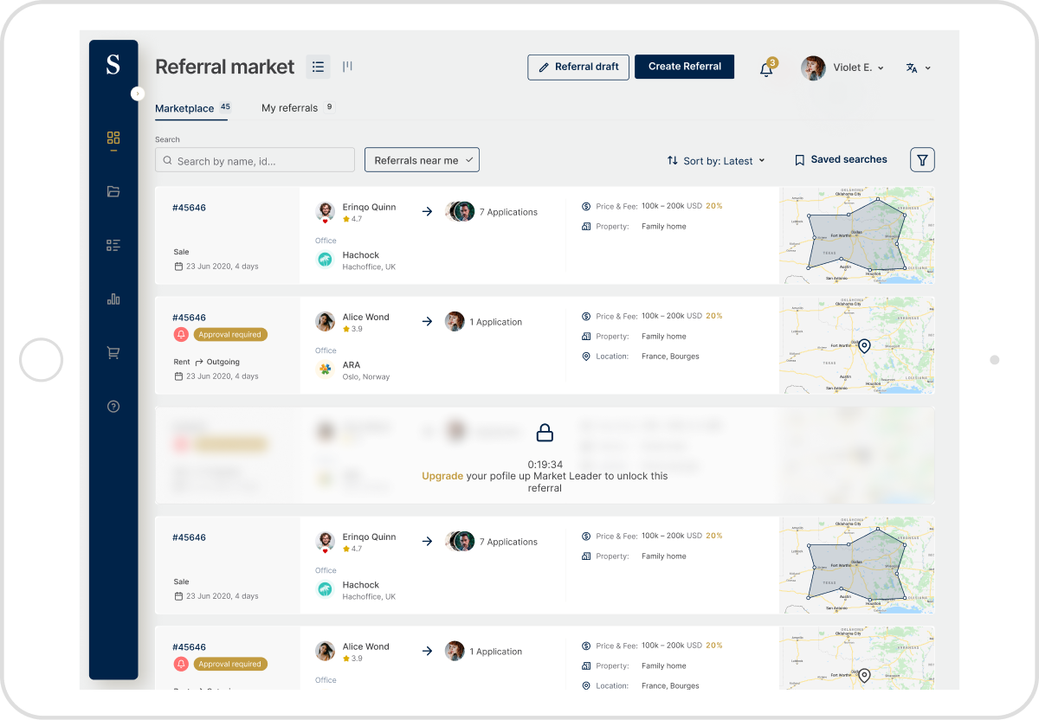Open the bar chart analytics icon
Viewport: 1039px width, 720px height.
click(x=113, y=299)
